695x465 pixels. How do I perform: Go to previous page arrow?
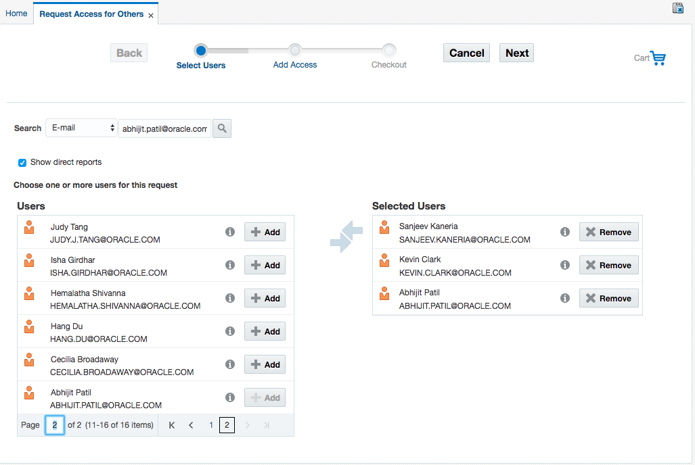(191, 425)
